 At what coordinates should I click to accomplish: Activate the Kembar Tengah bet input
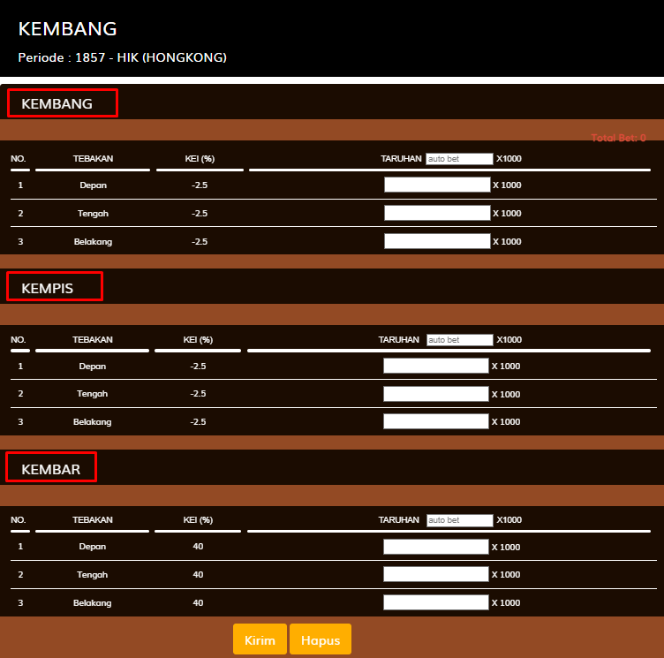click(x=436, y=574)
